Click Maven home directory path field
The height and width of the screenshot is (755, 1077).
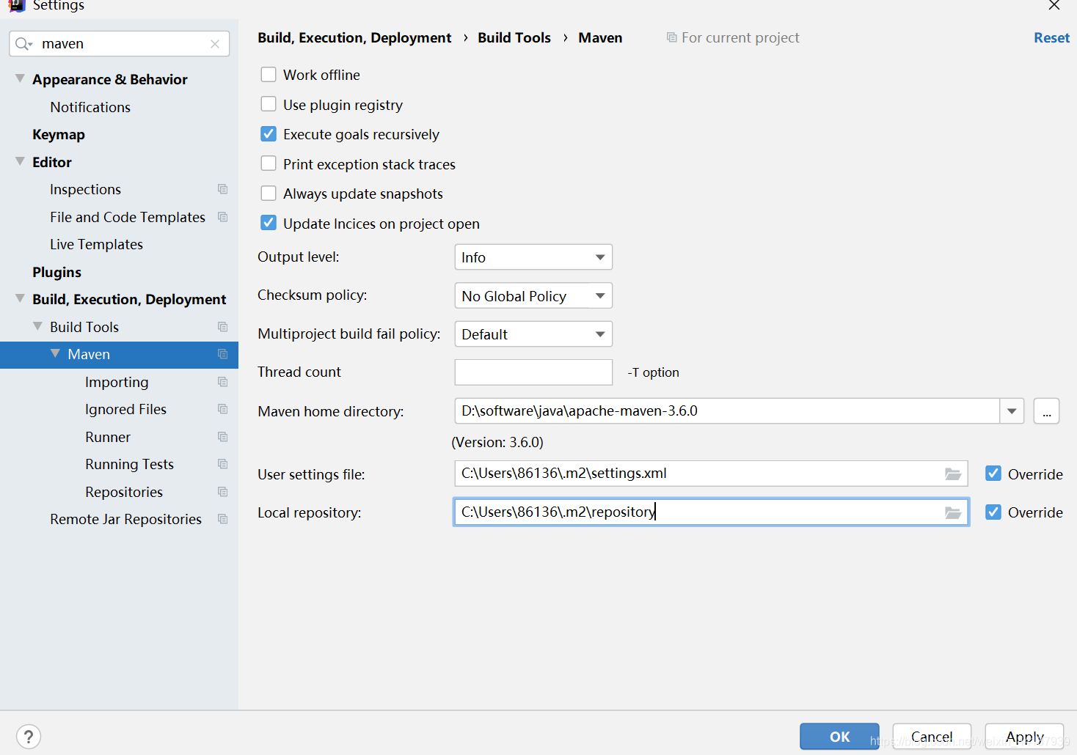click(x=727, y=411)
